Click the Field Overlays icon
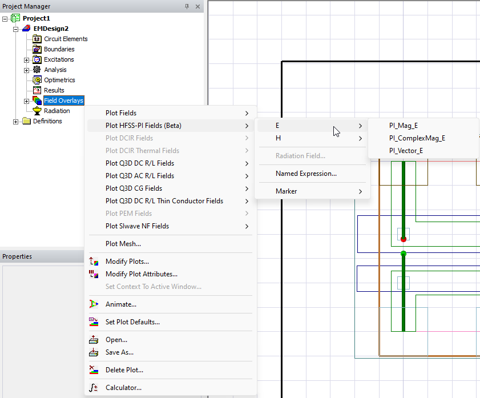Image resolution: width=480 pixels, height=398 pixels. pyautogui.click(x=37, y=100)
